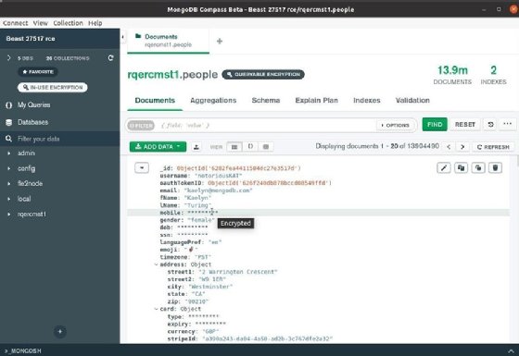This screenshot has width=519, height=356.
Task: Select the Documents sub-tab
Action: [155, 101]
